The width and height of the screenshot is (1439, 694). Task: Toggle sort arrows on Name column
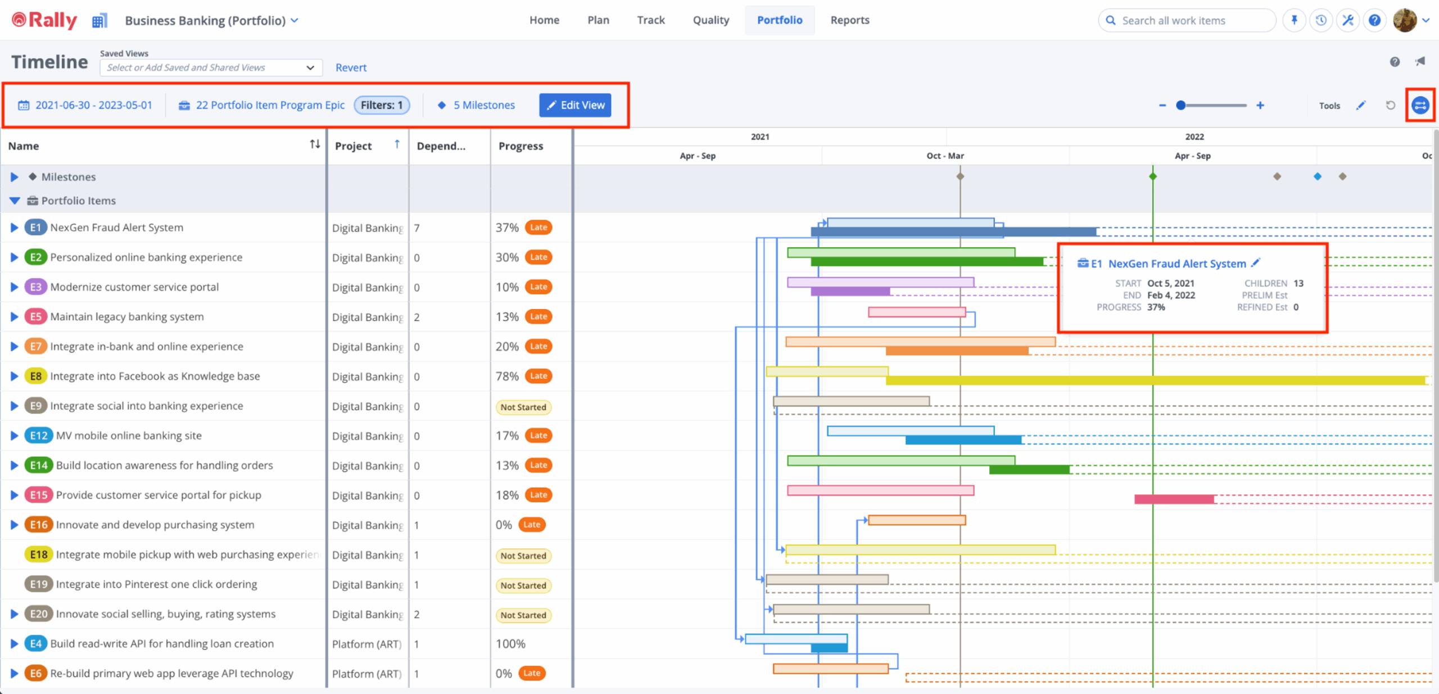315,144
